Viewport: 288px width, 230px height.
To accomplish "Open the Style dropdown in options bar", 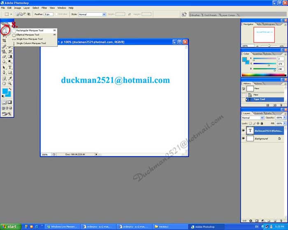I will (x=104, y=14).
